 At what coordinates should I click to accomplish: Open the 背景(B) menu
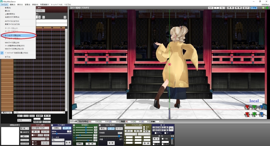tap(27, 4)
